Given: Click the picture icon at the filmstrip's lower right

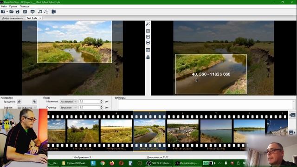Looking at the screenshot, I should click(292, 132).
